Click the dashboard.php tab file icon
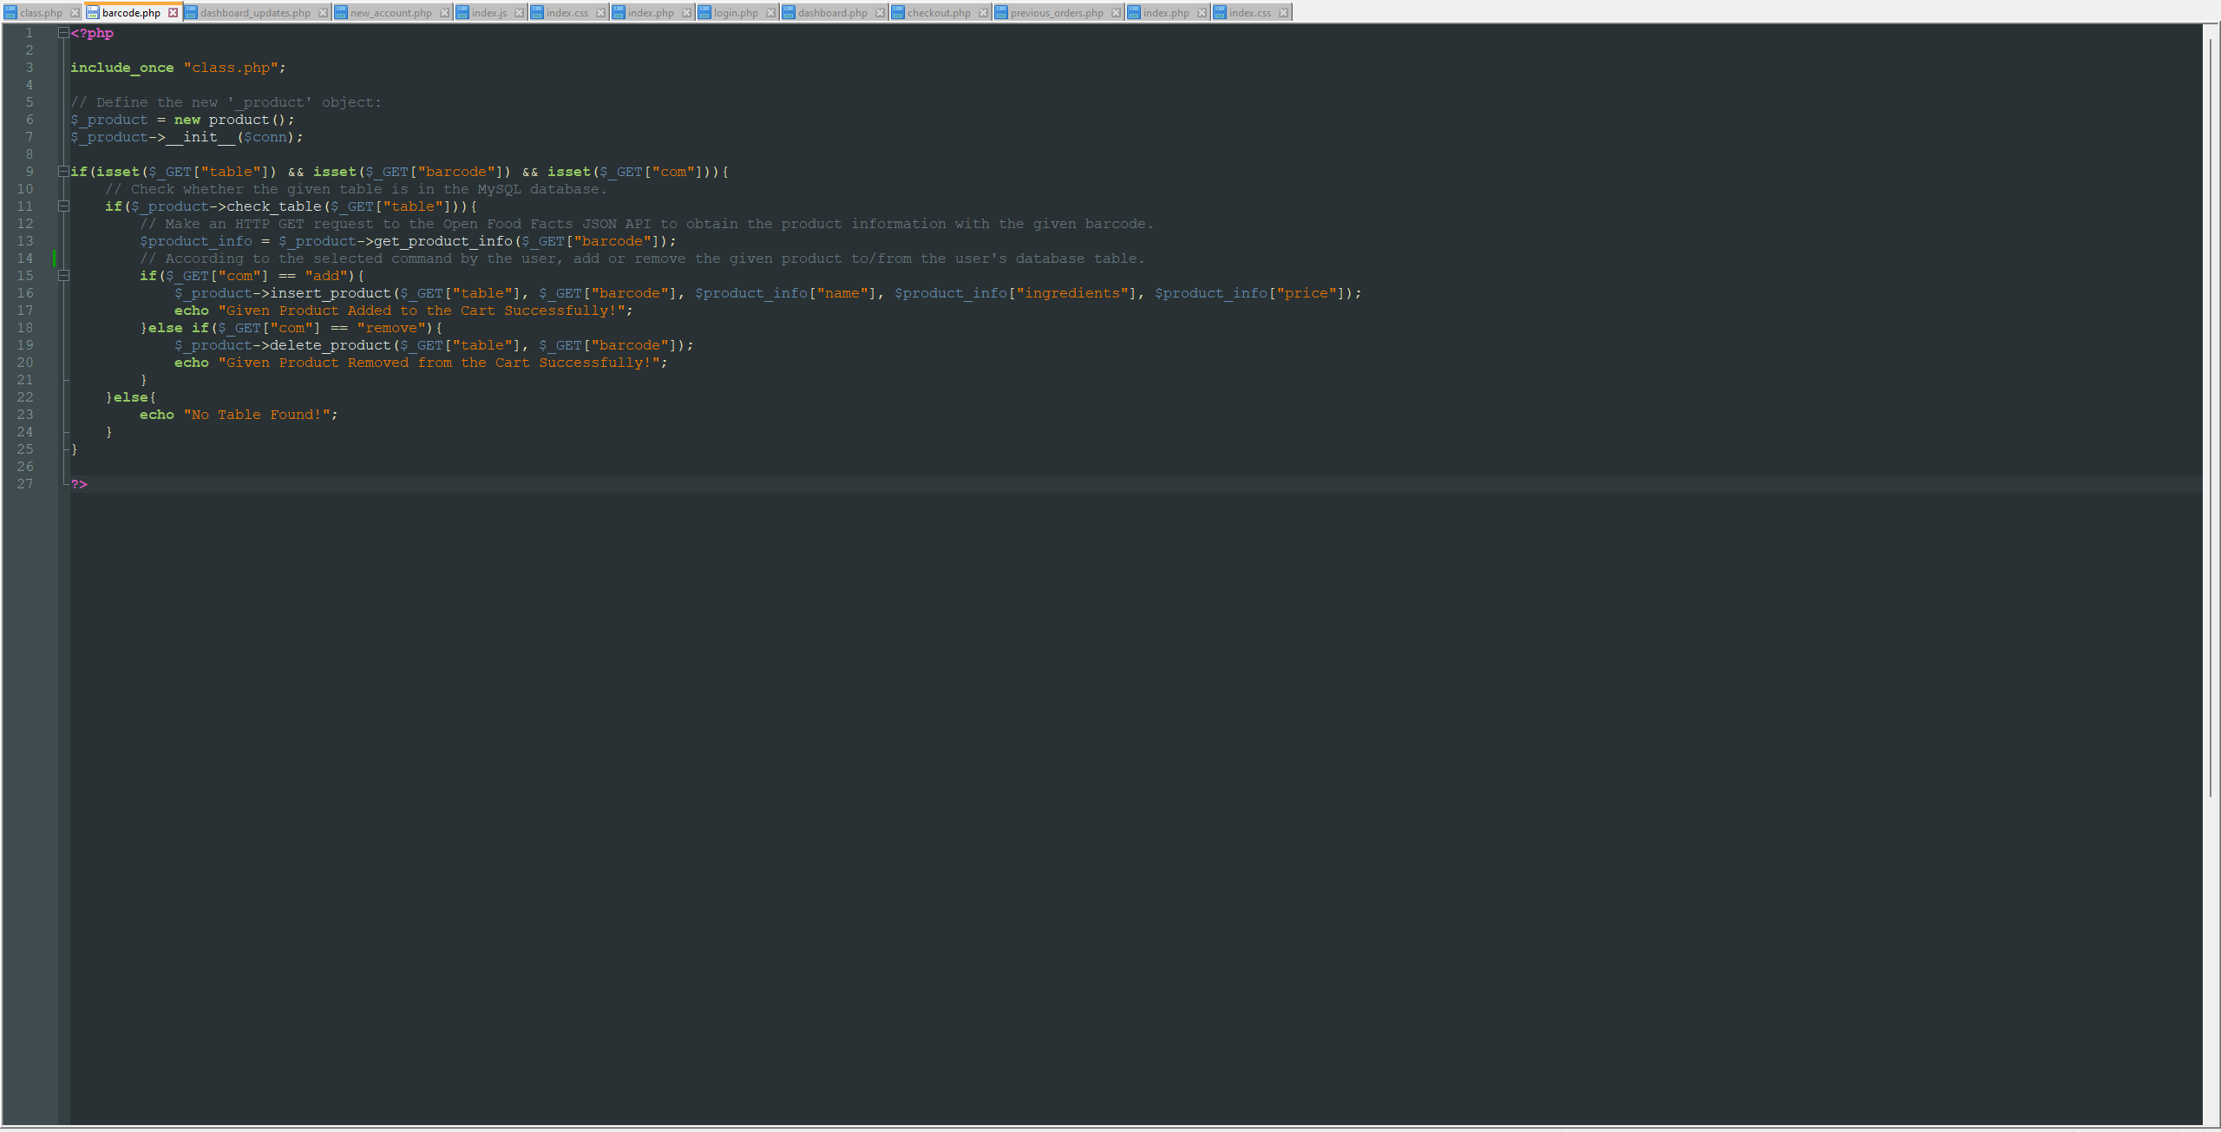The image size is (2221, 1132). pyautogui.click(x=788, y=12)
